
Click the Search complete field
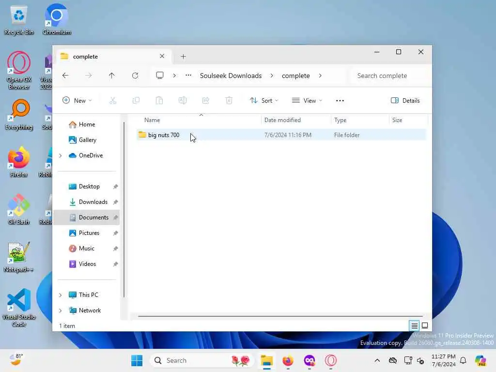(x=390, y=76)
